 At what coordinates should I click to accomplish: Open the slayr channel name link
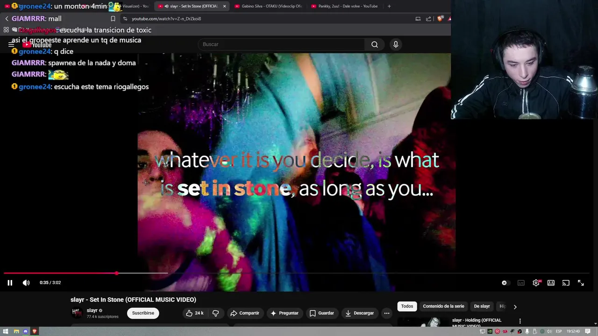92,310
